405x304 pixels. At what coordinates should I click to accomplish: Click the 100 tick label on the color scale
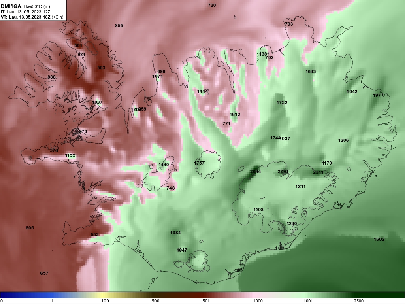(x=105, y=301)
